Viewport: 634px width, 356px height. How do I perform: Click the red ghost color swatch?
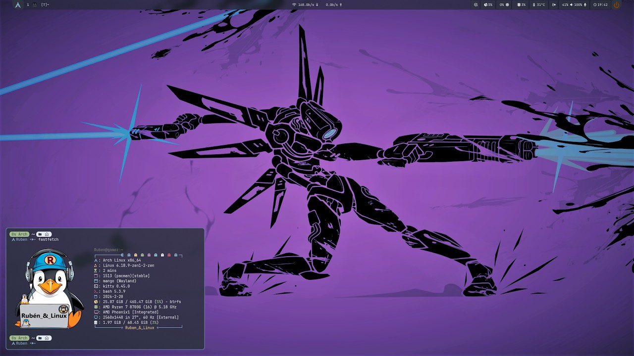coord(169,255)
